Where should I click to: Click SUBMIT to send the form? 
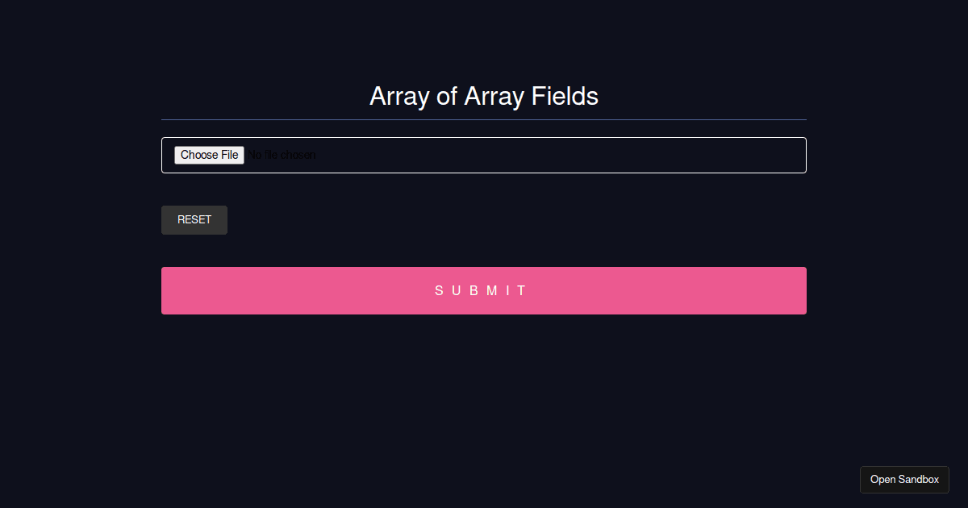(483, 290)
